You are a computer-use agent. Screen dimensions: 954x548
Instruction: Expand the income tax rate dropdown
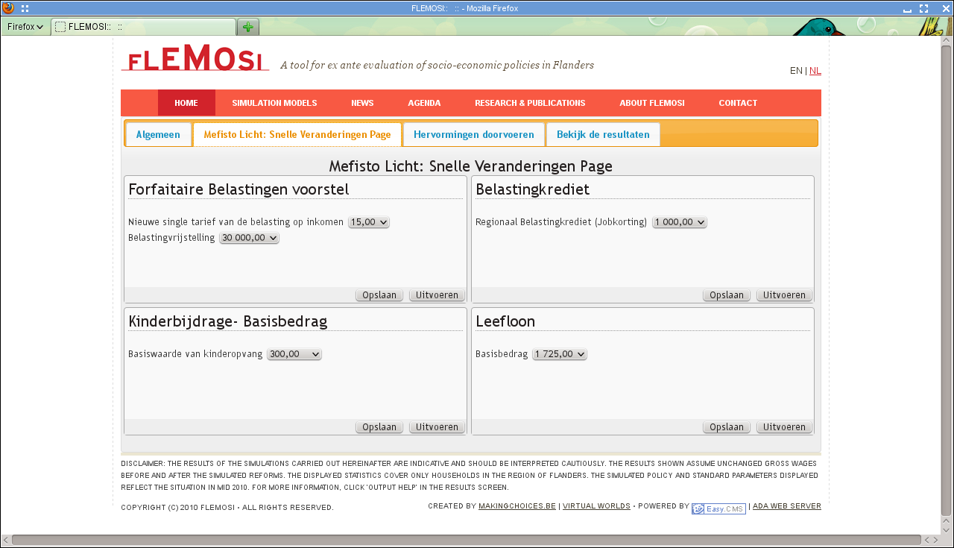click(369, 222)
